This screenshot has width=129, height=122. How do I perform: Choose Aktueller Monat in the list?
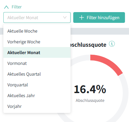click(37, 52)
